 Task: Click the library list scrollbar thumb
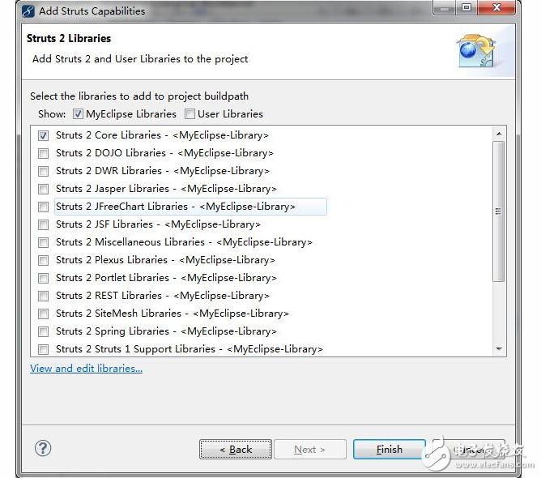tap(498, 211)
